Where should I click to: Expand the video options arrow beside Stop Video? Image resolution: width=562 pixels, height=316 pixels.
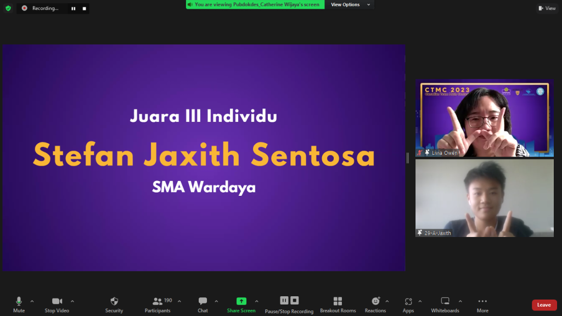pos(72,301)
